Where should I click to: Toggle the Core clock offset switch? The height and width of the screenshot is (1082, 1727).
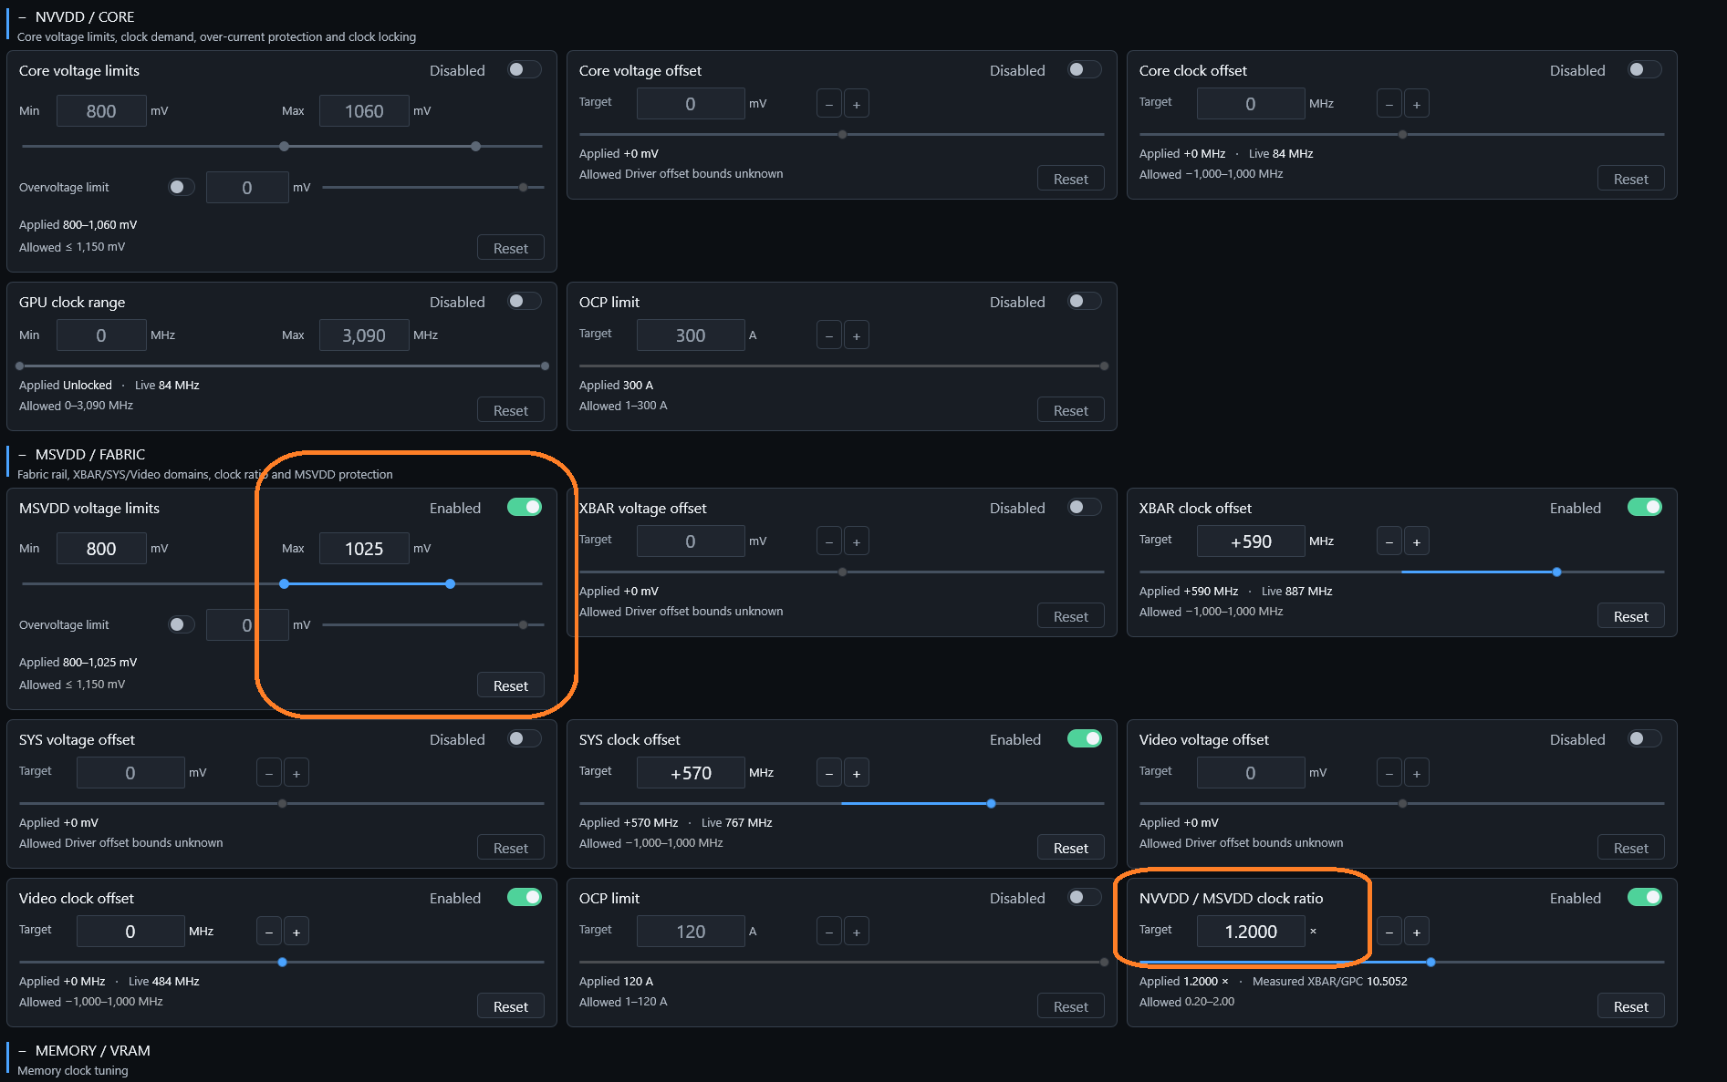(x=1645, y=70)
